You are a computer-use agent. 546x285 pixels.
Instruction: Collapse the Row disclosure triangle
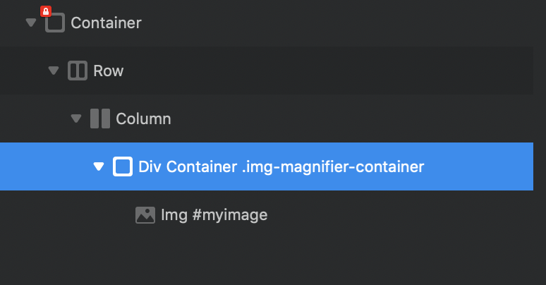53,71
